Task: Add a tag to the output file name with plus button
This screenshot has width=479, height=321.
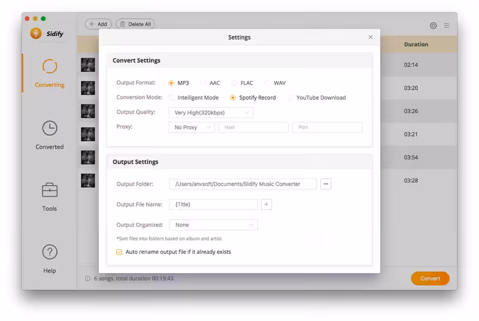Action: [266, 204]
